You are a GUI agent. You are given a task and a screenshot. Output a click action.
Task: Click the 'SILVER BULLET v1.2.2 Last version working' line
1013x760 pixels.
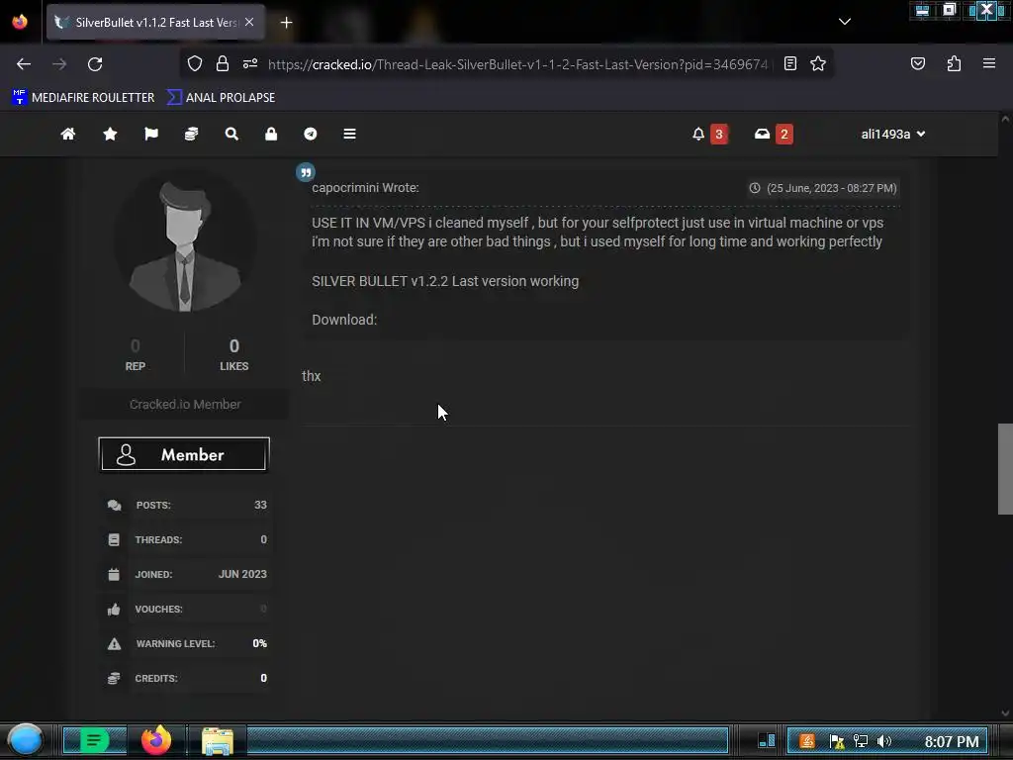(x=445, y=281)
